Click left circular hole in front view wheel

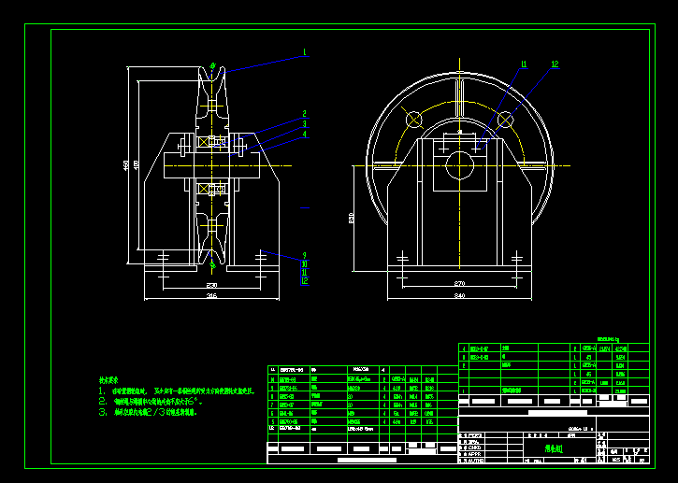pyautogui.click(x=414, y=120)
